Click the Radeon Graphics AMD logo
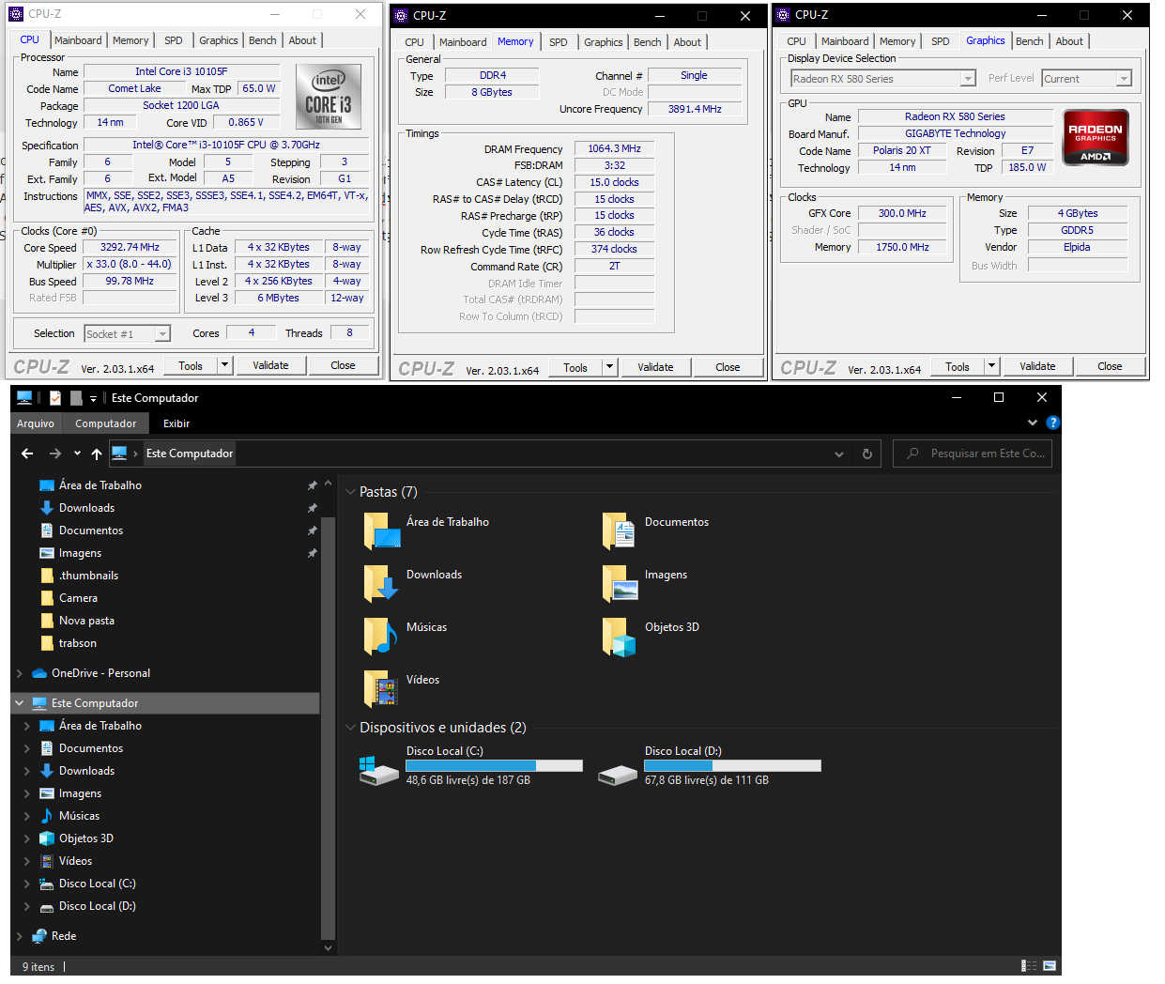Image resolution: width=1165 pixels, height=984 pixels. 1096,137
